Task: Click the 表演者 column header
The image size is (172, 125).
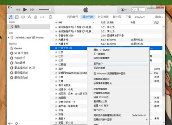Action: pos(110,22)
